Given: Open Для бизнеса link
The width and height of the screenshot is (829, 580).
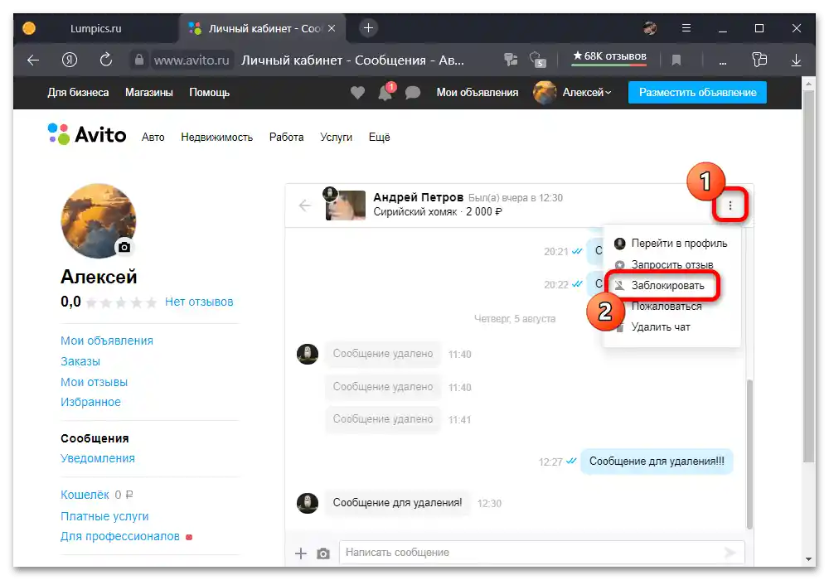Looking at the screenshot, I should click(78, 93).
